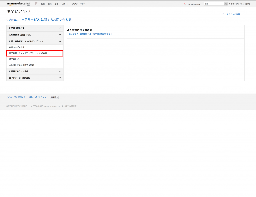Image resolution: width=256 pixels, height=197 pixels.
Task: Focus the 検索 search field
Action: (x=214, y=4)
